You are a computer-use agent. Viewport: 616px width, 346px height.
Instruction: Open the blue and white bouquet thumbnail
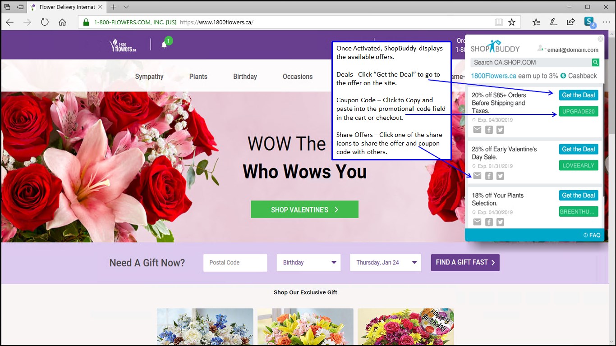205,327
